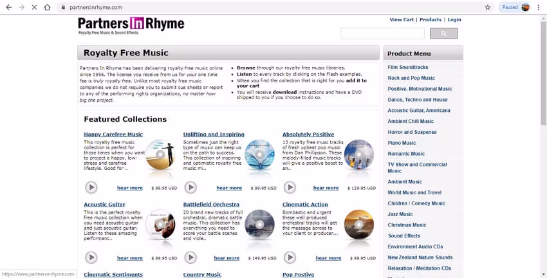Viewport: 547px width, 278px height.
Task: Open Ambient Chill Music category
Action: (x=411, y=121)
